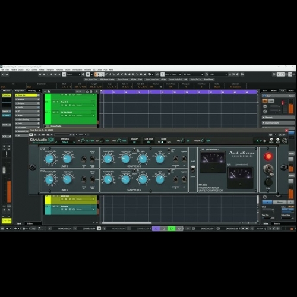Image resolution: width=297 pixels, height=297 pixels.
Task: Toggle global Write W automation button
Action: [x=55, y=74]
